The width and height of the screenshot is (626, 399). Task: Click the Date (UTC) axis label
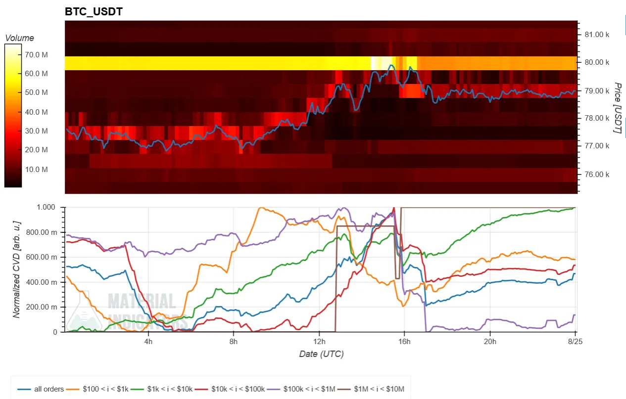click(x=321, y=354)
